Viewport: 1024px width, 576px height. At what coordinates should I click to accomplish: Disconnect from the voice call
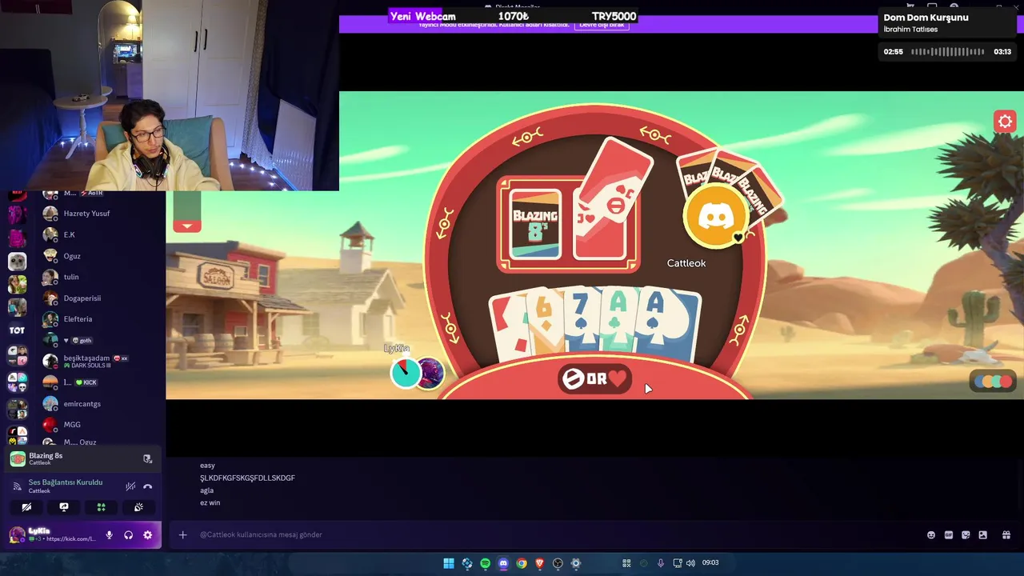147,486
